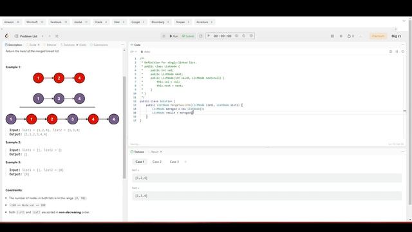
Task: Click the Premium button
Action: [x=378, y=36]
